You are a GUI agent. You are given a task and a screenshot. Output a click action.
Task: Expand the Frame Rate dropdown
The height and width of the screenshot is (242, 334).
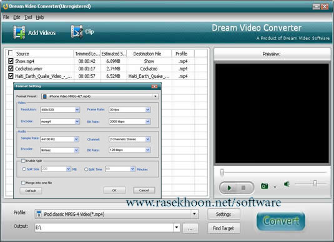coord(148,110)
